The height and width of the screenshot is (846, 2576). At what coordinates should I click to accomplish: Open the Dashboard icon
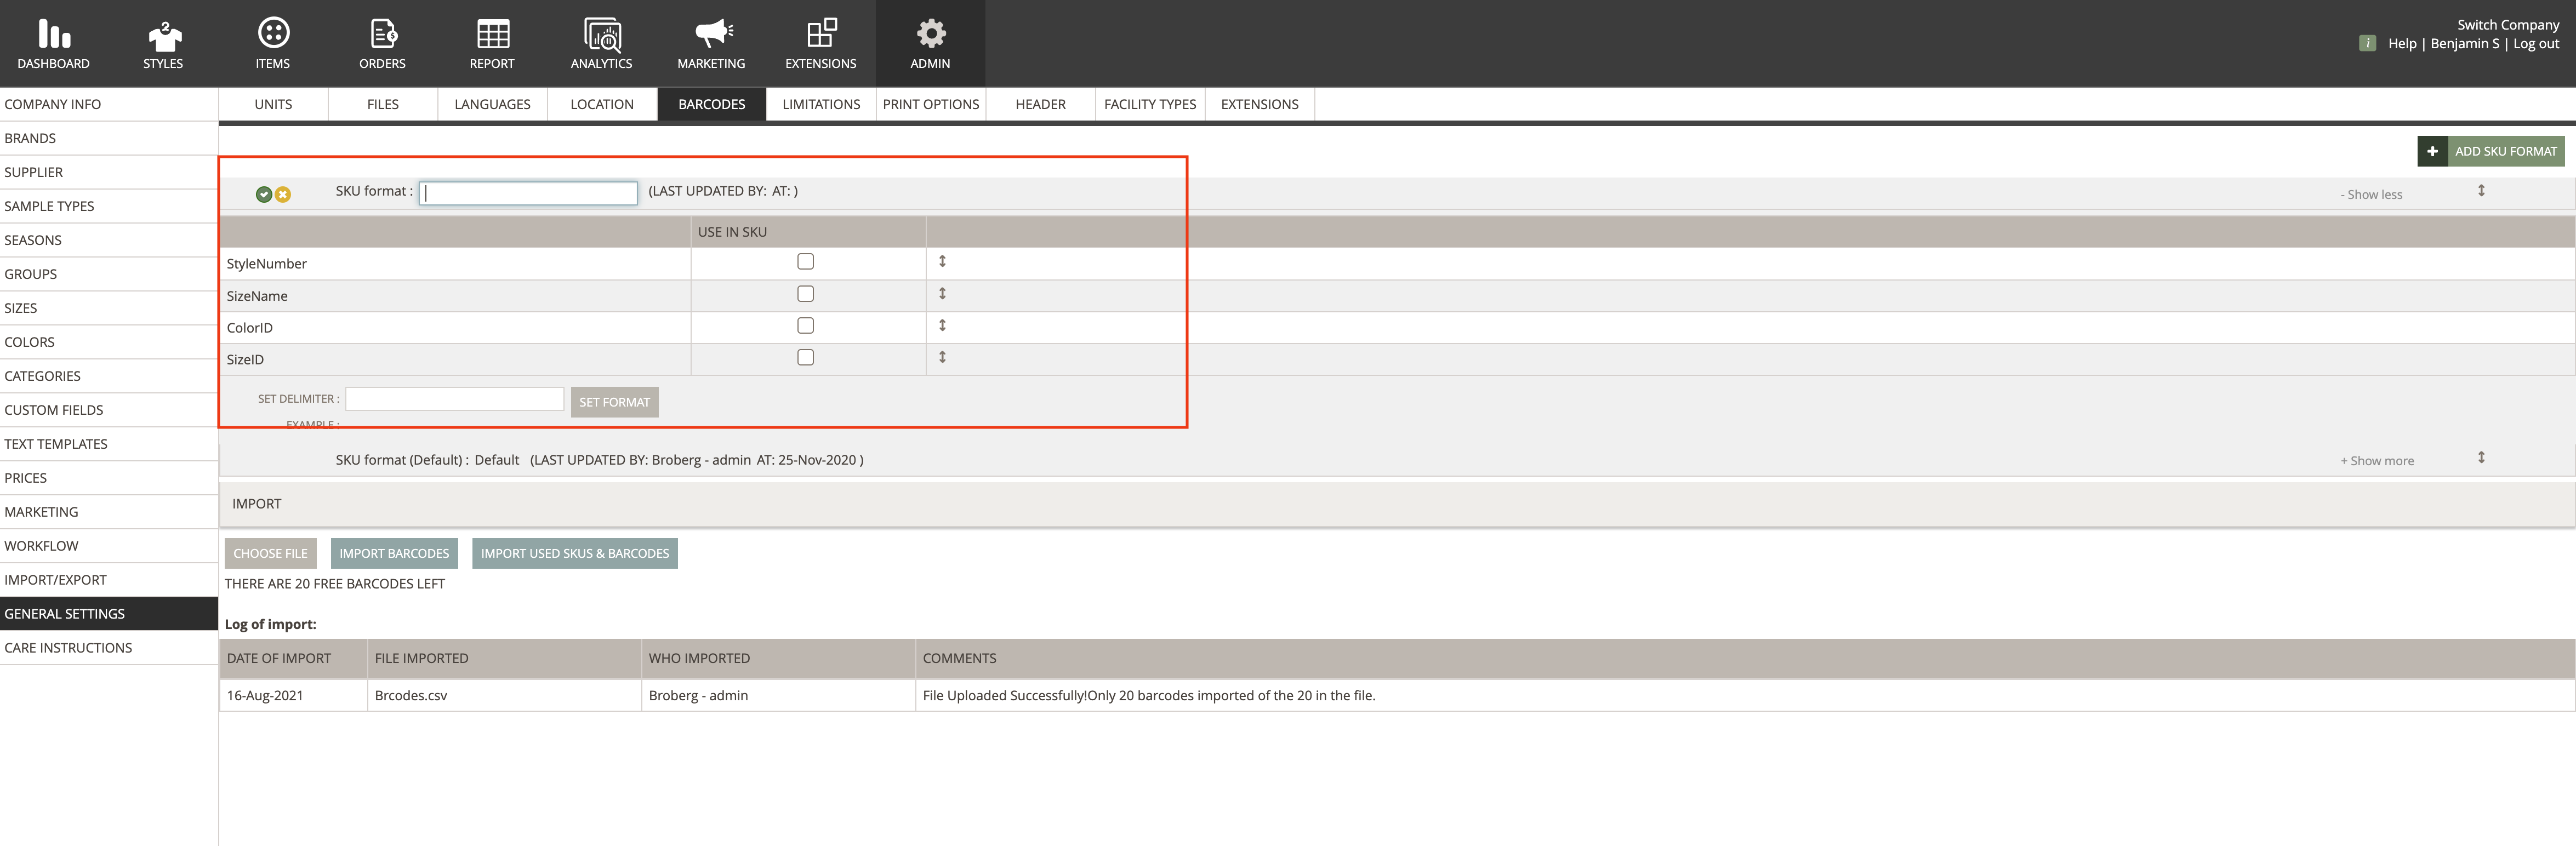[54, 34]
